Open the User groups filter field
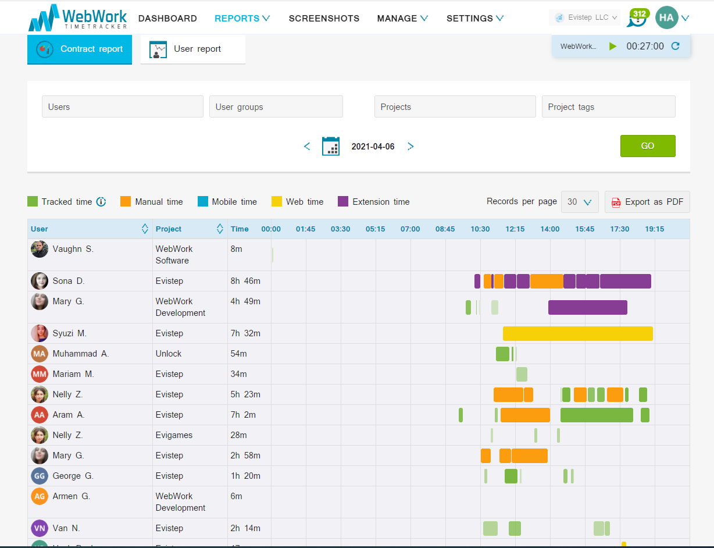Image resolution: width=714 pixels, height=548 pixels. pos(276,106)
